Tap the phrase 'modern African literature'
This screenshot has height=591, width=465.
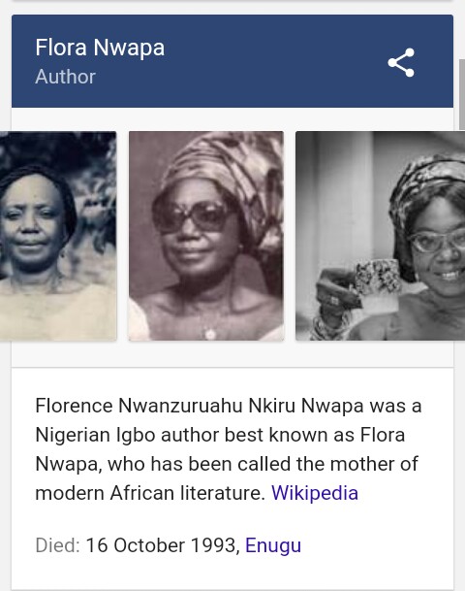(150, 493)
